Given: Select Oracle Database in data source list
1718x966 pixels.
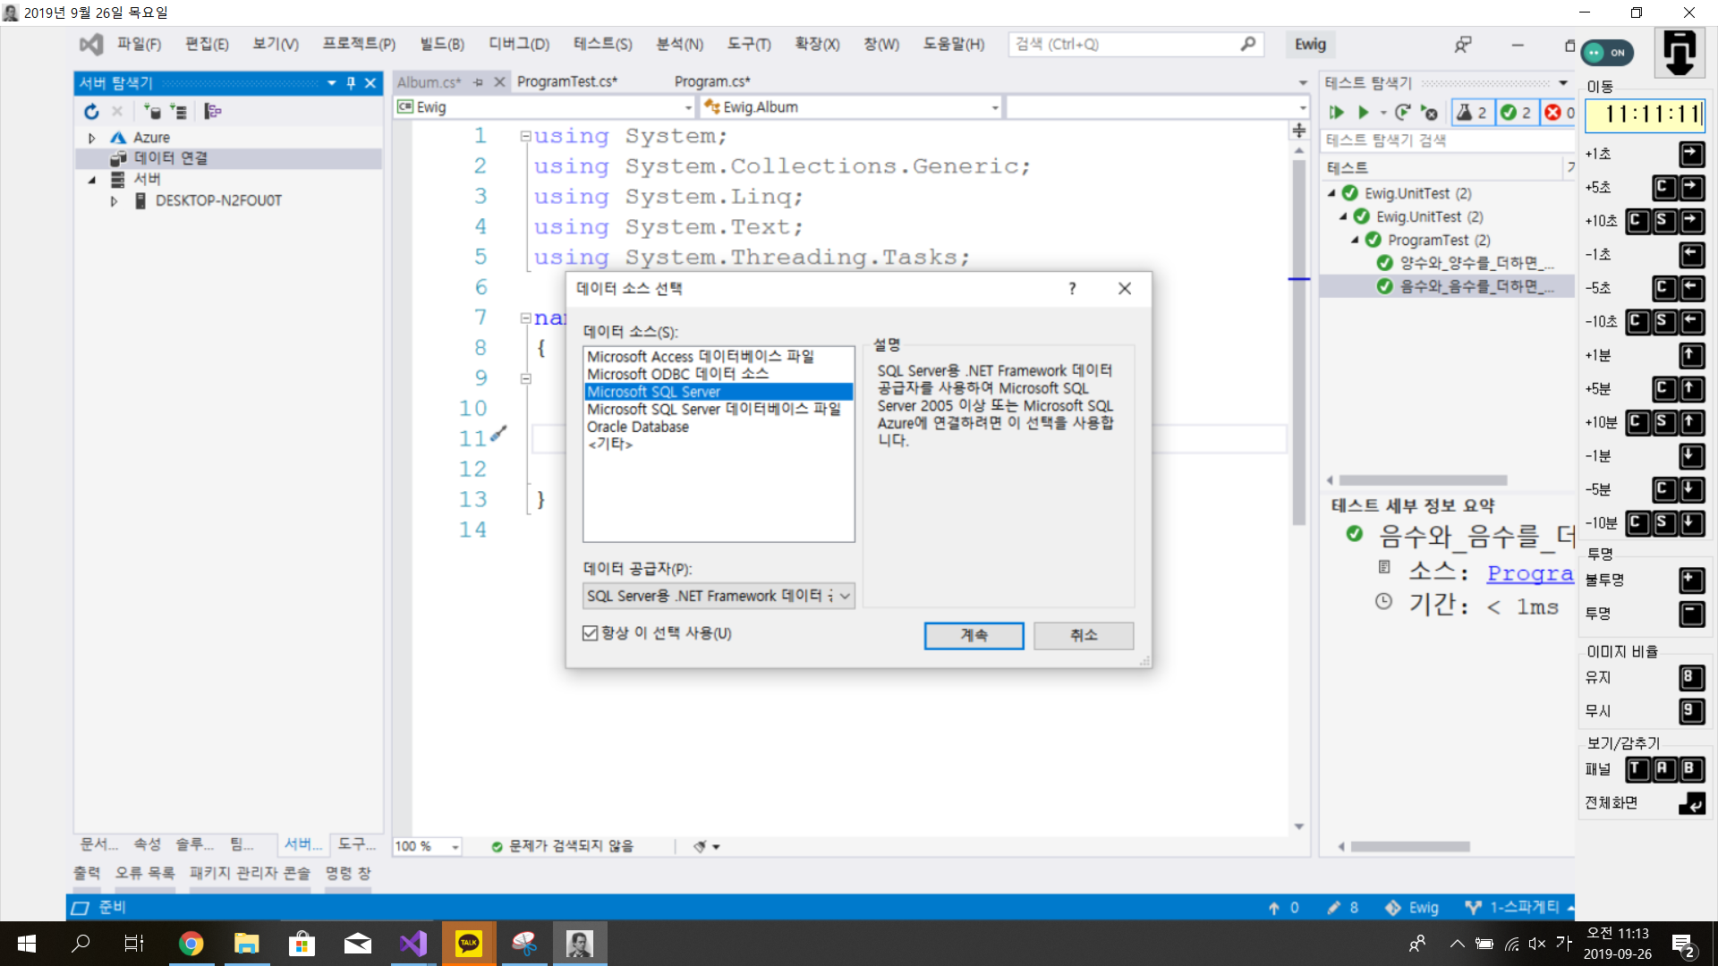Looking at the screenshot, I should [x=637, y=427].
